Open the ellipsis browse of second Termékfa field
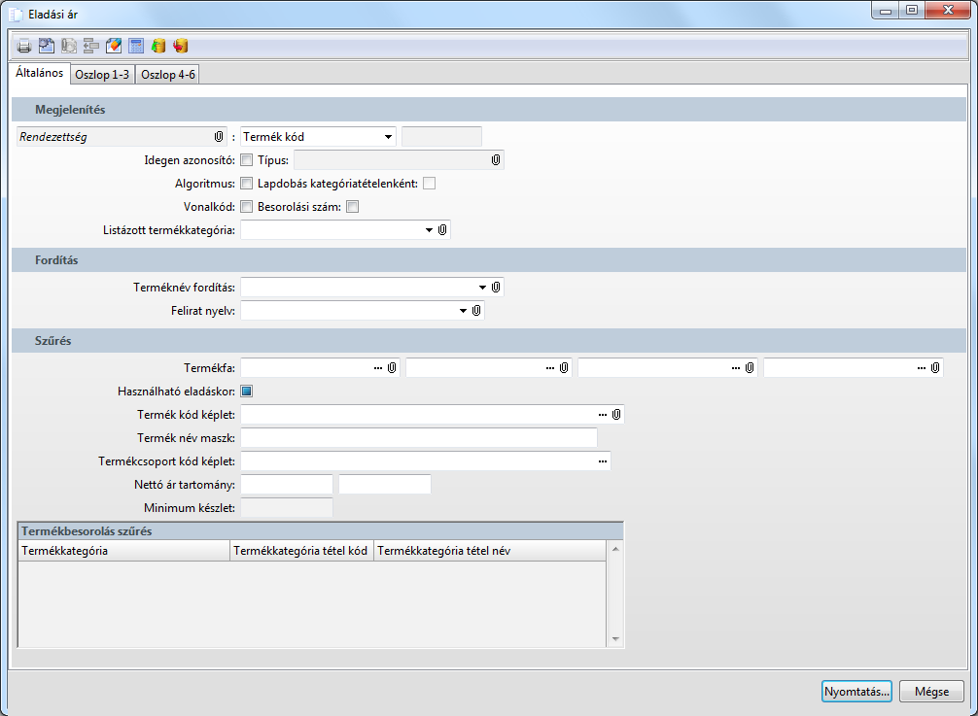 [x=550, y=368]
